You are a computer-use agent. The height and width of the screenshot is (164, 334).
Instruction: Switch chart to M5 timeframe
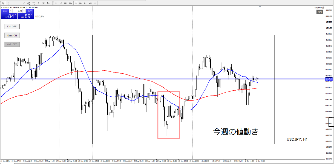coord(61,3)
